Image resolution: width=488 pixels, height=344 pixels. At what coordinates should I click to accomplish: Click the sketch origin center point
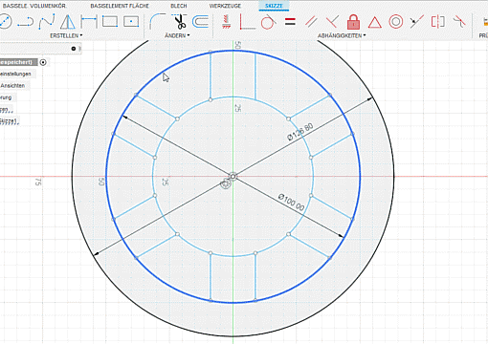(x=233, y=176)
